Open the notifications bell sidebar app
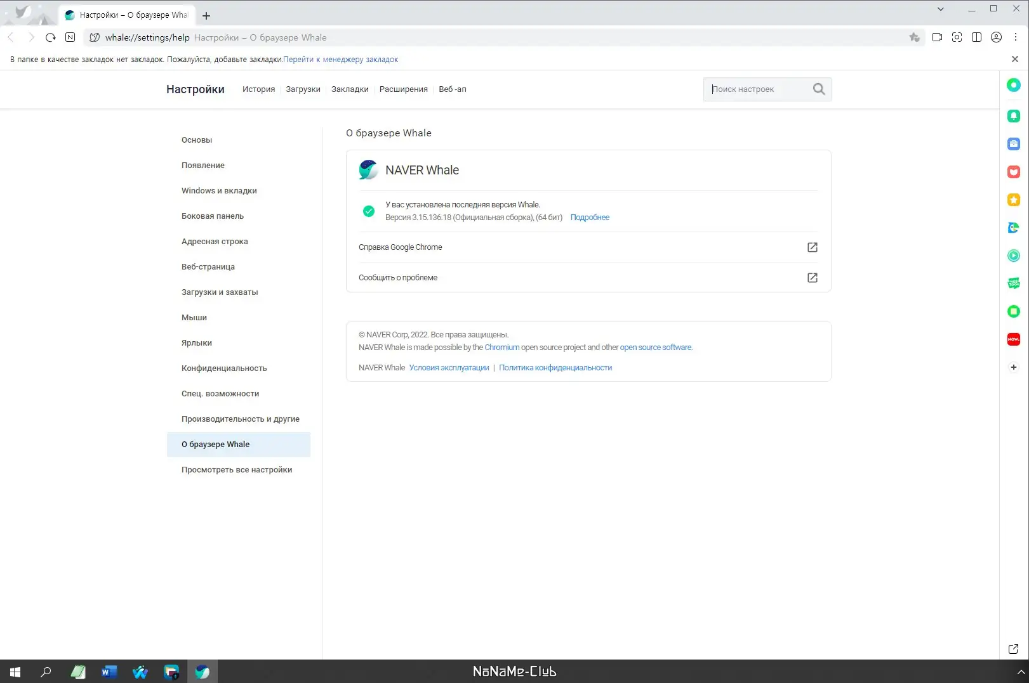Screen dimensions: 1029x683 coord(1014,116)
